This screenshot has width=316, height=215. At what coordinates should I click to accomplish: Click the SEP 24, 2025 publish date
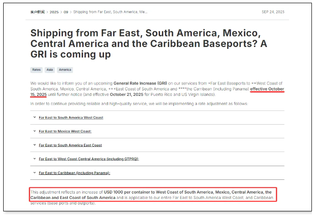pyautogui.click(x=273, y=12)
